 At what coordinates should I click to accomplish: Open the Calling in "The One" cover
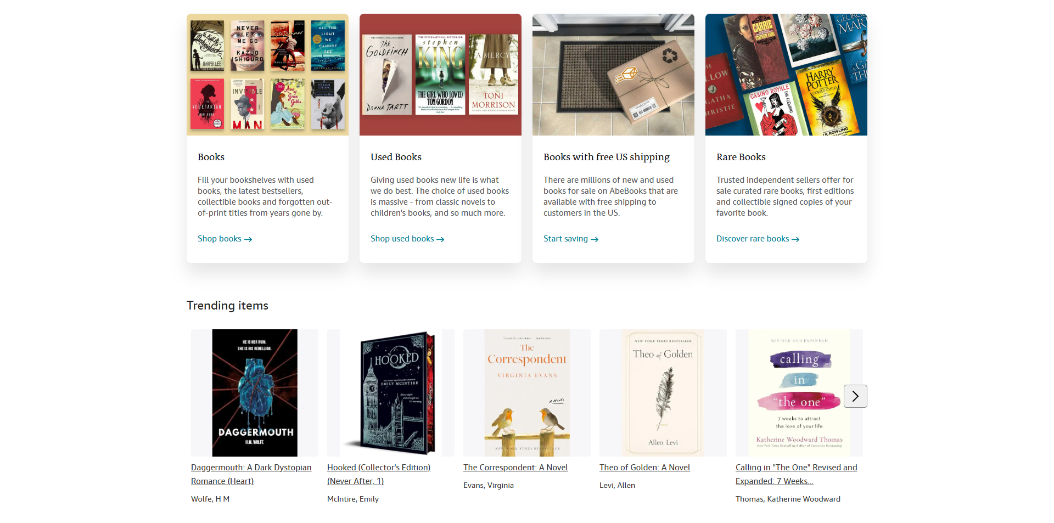799,392
